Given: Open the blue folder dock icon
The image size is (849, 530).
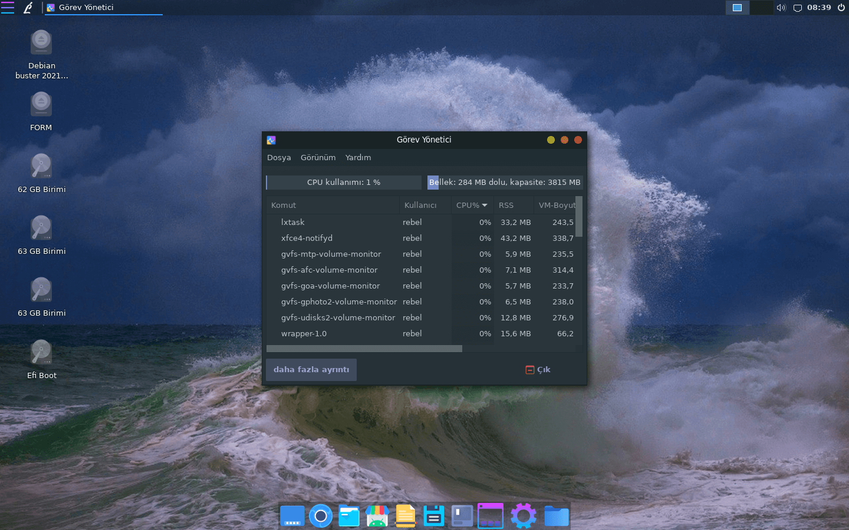Looking at the screenshot, I should click(x=556, y=516).
